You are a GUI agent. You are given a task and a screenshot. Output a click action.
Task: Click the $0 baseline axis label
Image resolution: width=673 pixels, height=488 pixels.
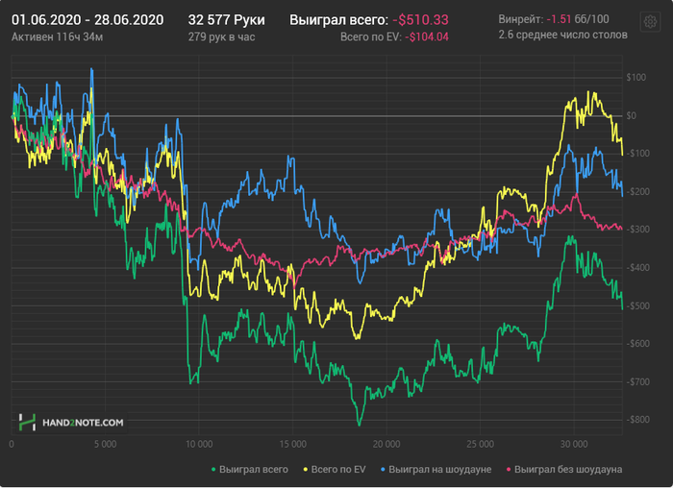point(631,116)
